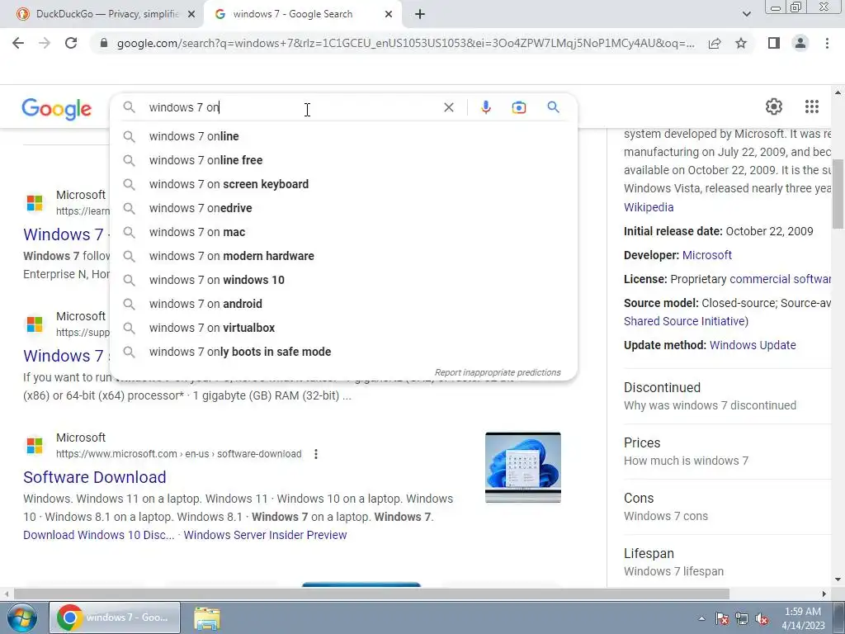This screenshot has height=634, width=845.
Task: Click the Windows 11 laptop thumbnail
Action: tap(522, 467)
